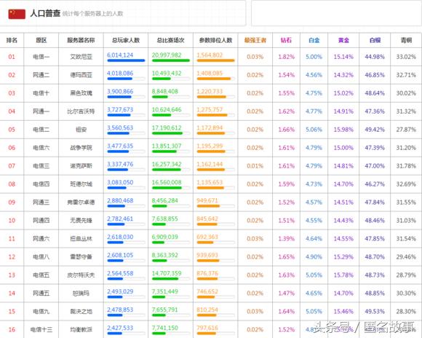Click the China flag icon beside 人口普查
Screen dimensions: 422x338
coord(17,14)
